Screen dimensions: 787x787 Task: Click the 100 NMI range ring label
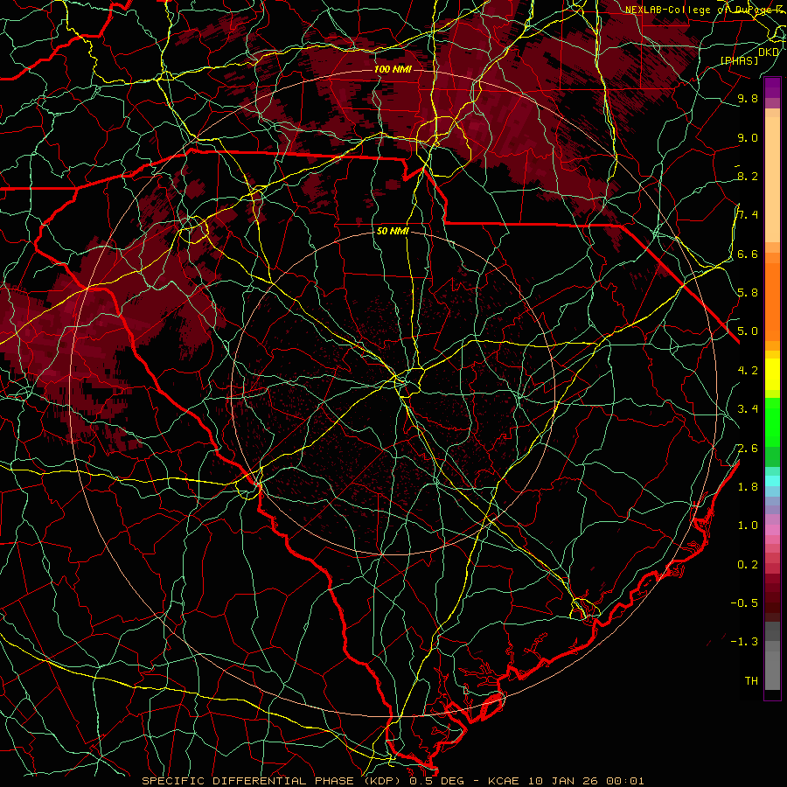click(393, 69)
